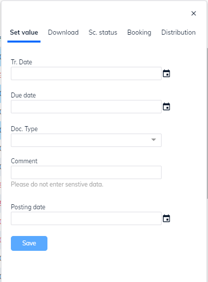Screen dimensions: 208x282
Task: Select the Set value tab
Action: coord(24,33)
